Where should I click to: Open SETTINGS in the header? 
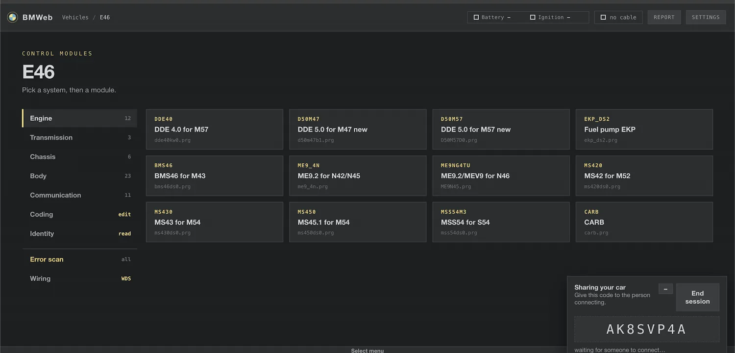pyautogui.click(x=706, y=17)
